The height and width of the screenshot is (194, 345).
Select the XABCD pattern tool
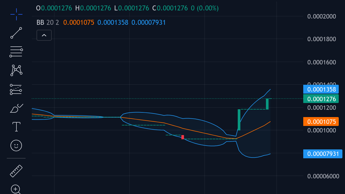pyautogui.click(x=16, y=70)
